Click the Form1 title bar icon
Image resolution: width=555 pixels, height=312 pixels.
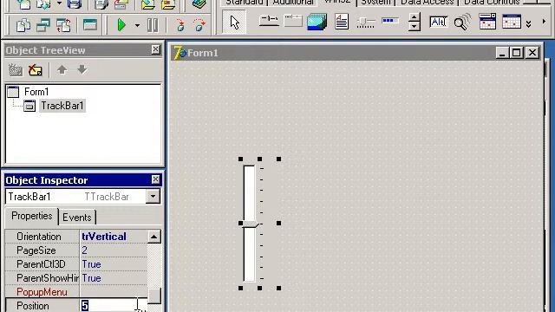[180, 53]
